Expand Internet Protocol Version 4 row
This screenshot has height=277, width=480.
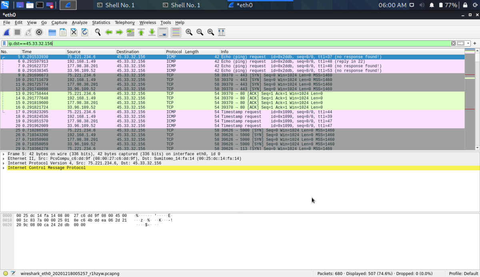pyautogui.click(x=4, y=163)
